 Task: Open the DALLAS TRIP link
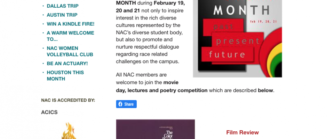[63, 6]
